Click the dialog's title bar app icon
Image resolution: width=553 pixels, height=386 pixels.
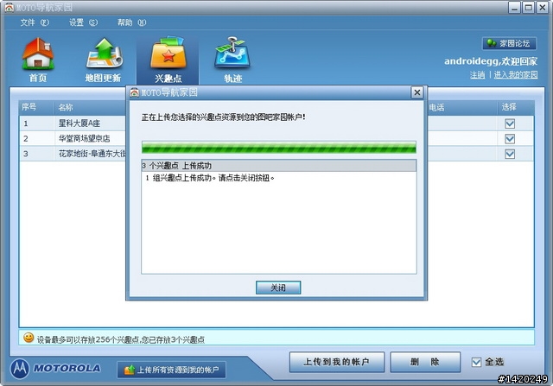(135, 92)
